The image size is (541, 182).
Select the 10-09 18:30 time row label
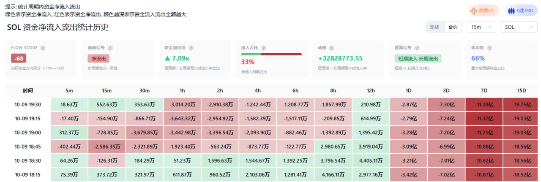(x=28, y=161)
